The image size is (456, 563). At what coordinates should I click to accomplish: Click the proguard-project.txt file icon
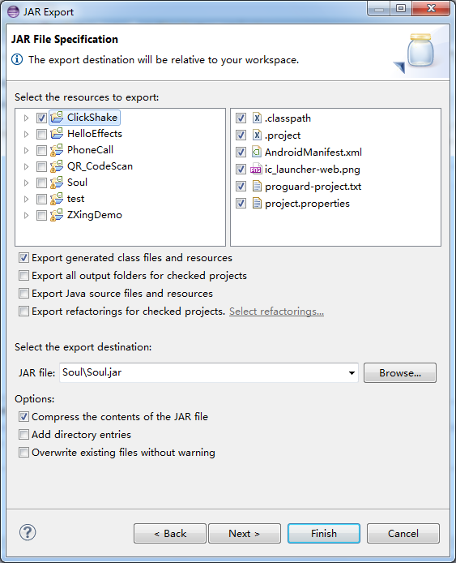click(257, 186)
